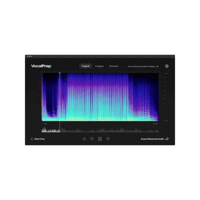Click the rewind (counter-clockwise arrow) icon

point(92,139)
